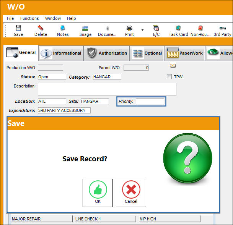Image resolution: width=233 pixels, height=225 pixels.
Task: Click the toolbar drag handle dots
Action: tap(5, 31)
